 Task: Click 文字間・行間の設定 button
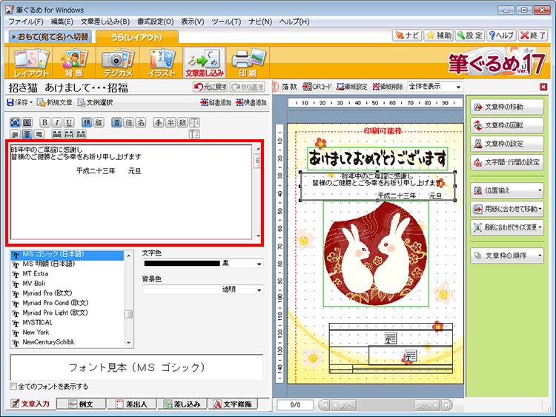(x=507, y=162)
